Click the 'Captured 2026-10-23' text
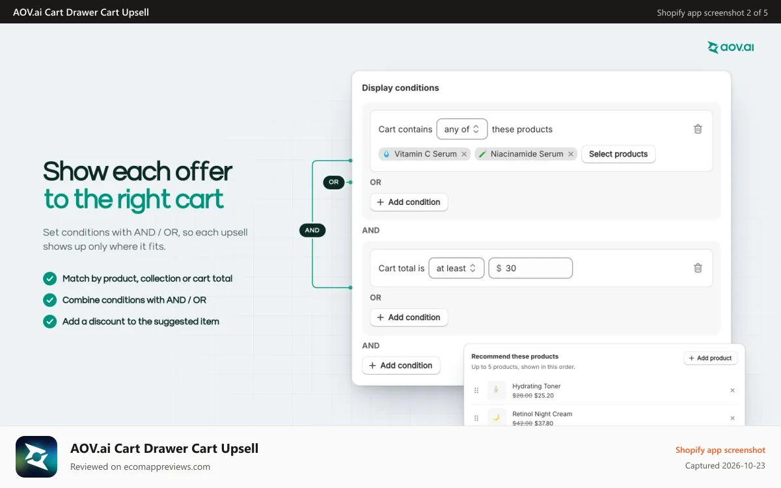Viewport: 781px width, 488px height. click(726, 466)
